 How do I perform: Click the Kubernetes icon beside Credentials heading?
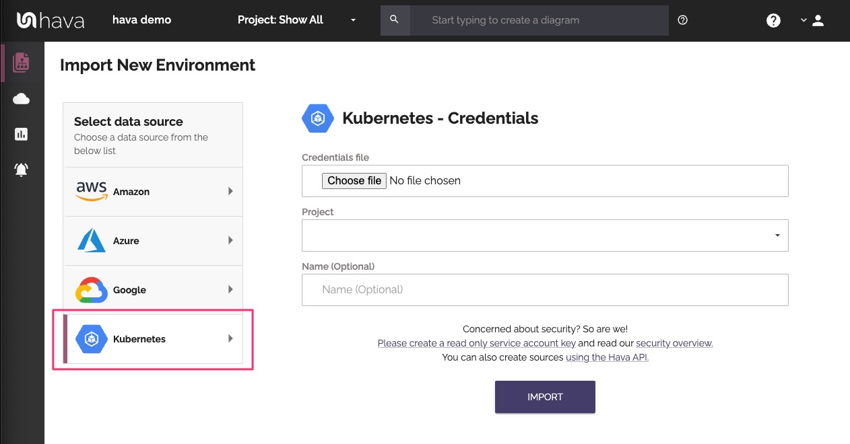click(318, 118)
